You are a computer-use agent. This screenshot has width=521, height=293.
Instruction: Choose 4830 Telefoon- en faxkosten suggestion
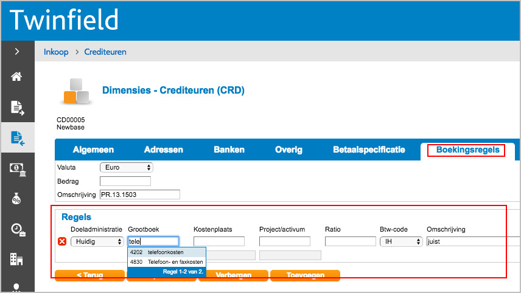(167, 262)
